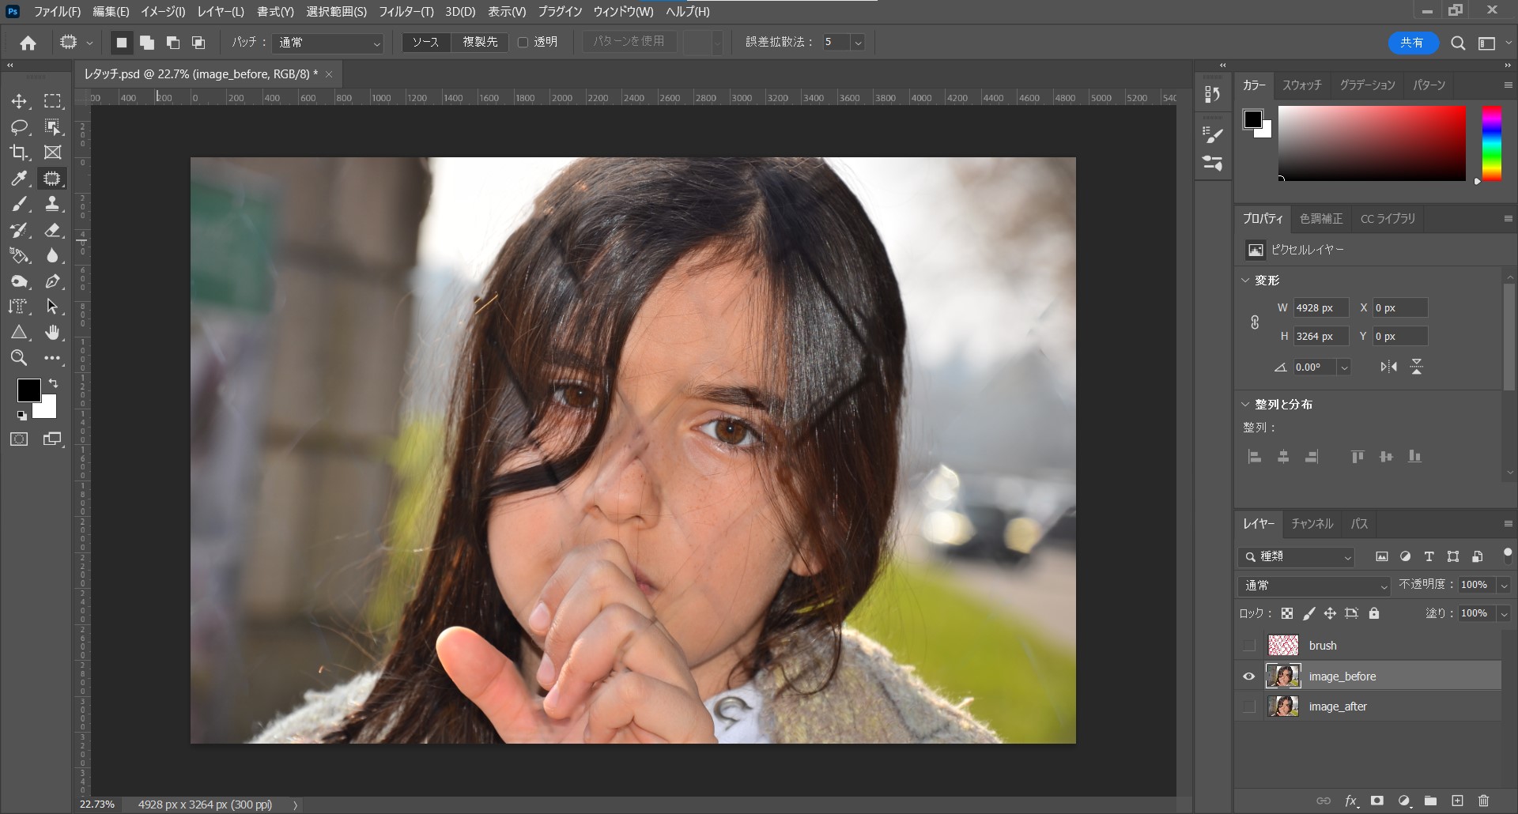Open the 不透明度 opacity dropdown arrow
1518x814 pixels.
point(1503,586)
